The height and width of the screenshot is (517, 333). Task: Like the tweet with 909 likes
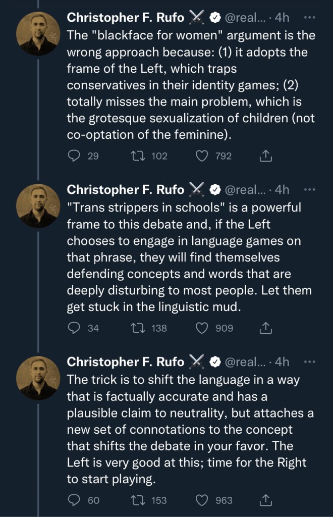(202, 328)
